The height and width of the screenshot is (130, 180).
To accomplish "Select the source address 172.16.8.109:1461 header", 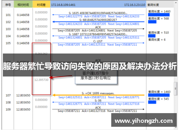I will (x=63, y=5).
